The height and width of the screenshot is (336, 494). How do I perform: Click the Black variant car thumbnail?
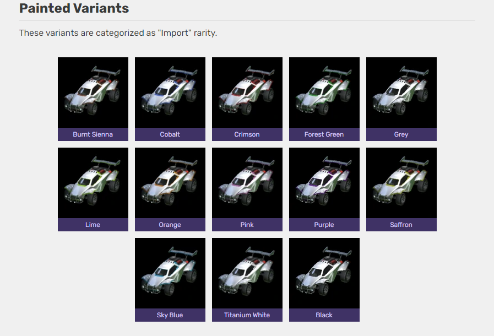(324, 273)
